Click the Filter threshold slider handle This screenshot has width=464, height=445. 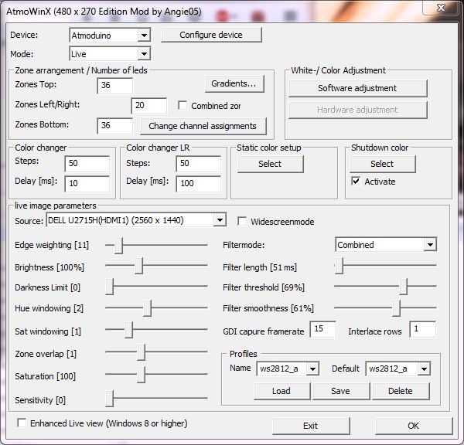click(403, 287)
